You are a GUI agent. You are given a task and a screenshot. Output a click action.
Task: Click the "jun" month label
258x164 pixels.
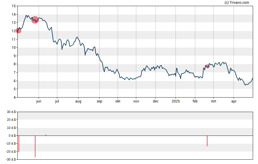tap(39, 101)
